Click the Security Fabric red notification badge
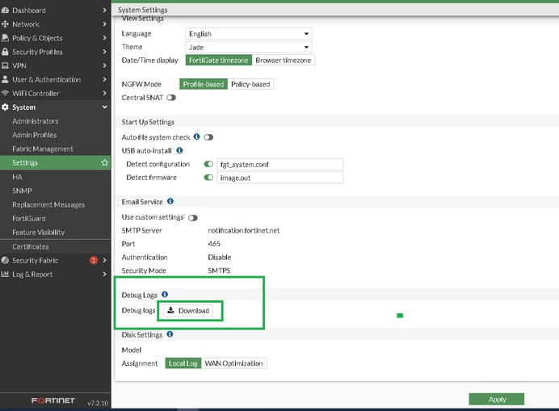This screenshot has width=559, height=411. click(x=94, y=260)
